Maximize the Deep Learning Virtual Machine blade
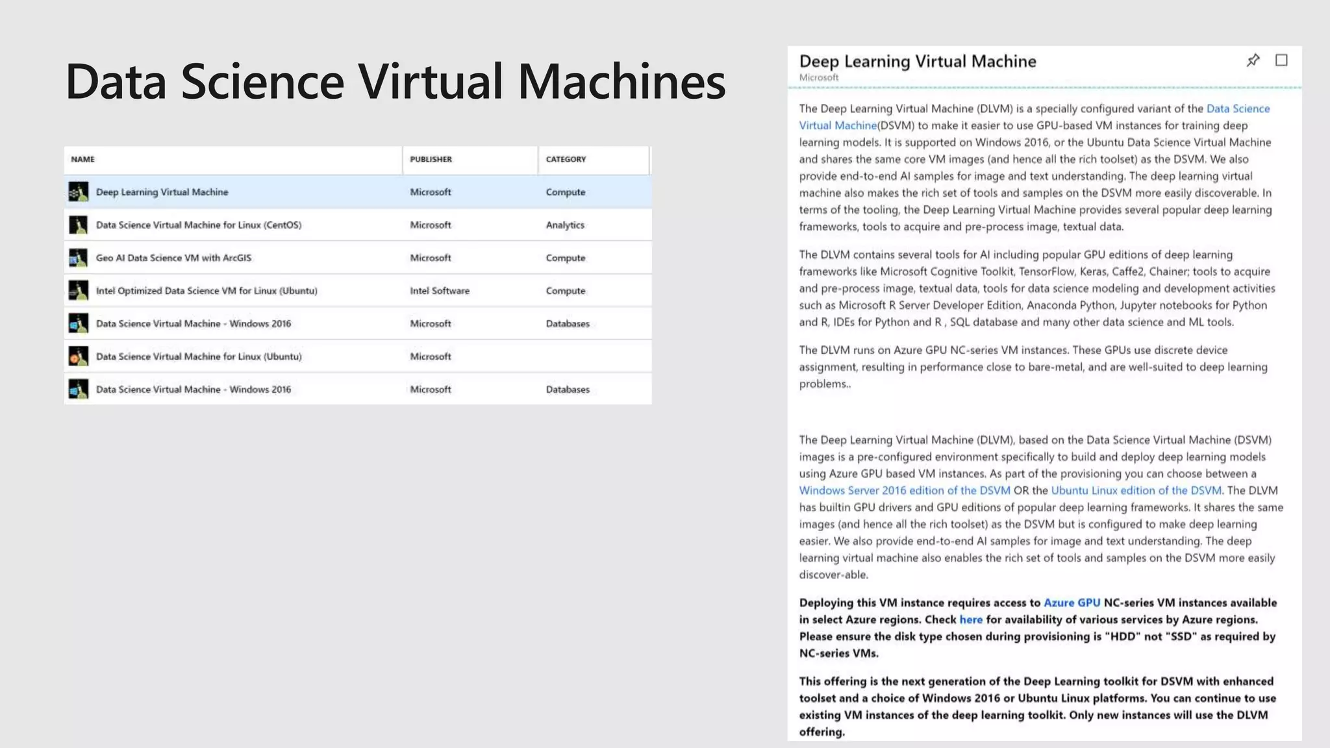The width and height of the screenshot is (1330, 748). pos(1281,60)
